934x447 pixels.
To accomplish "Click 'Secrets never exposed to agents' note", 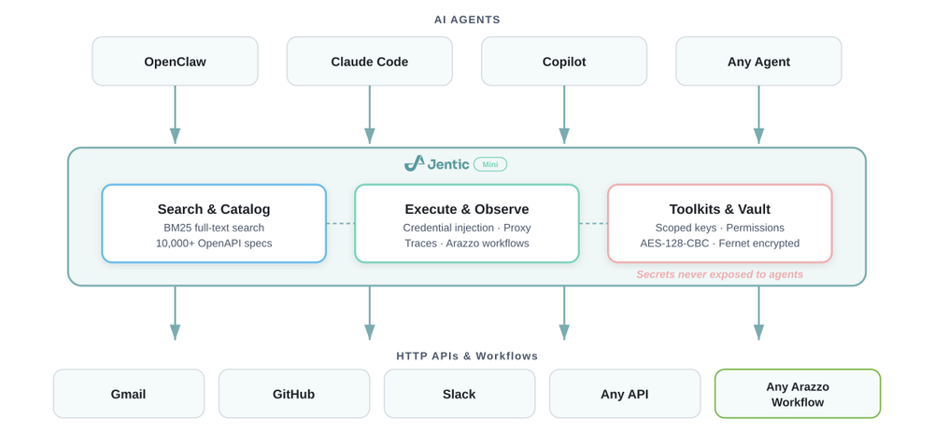I will 719,274.
